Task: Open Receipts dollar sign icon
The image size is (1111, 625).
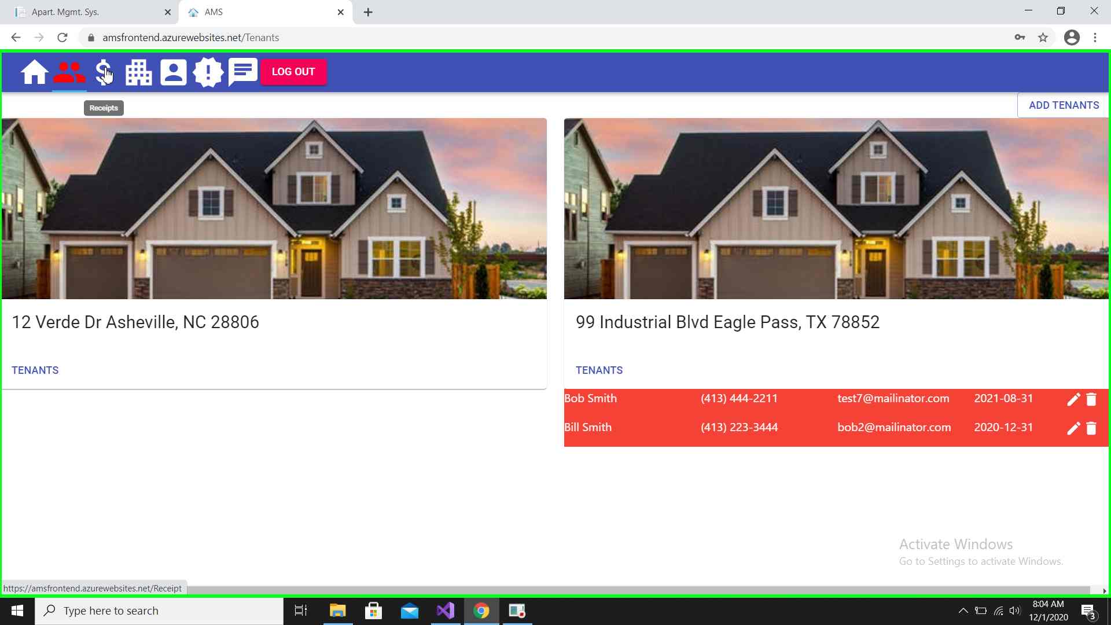Action: [x=104, y=72]
